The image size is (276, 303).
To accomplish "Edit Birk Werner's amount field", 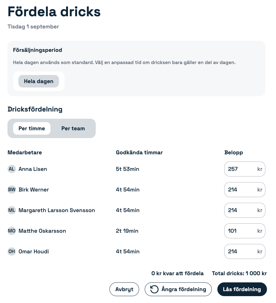I will [x=245, y=190].
